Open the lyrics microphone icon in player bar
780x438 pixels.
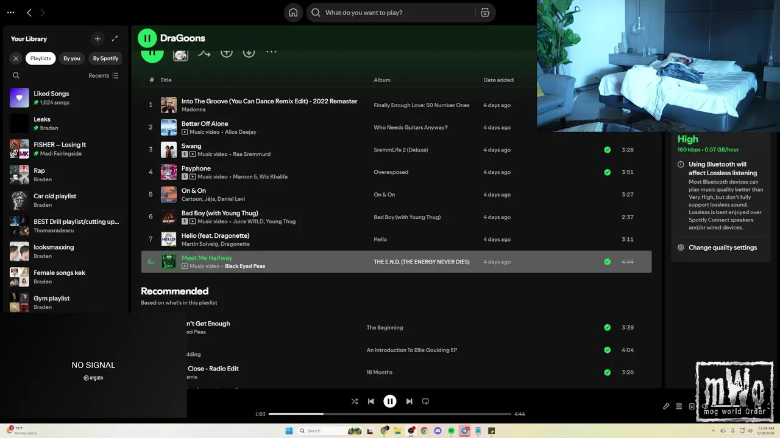pyautogui.click(x=666, y=406)
